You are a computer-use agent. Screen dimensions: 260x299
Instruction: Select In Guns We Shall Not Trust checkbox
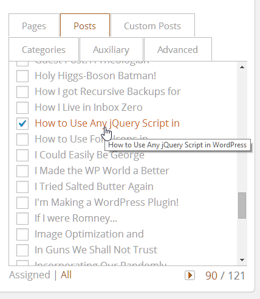point(22,250)
